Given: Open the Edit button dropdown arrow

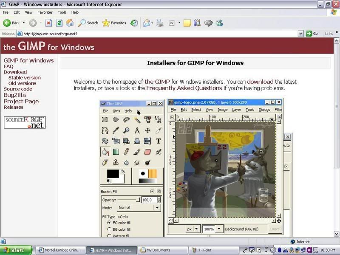Looking at the screenshot, I should point(179,23).
